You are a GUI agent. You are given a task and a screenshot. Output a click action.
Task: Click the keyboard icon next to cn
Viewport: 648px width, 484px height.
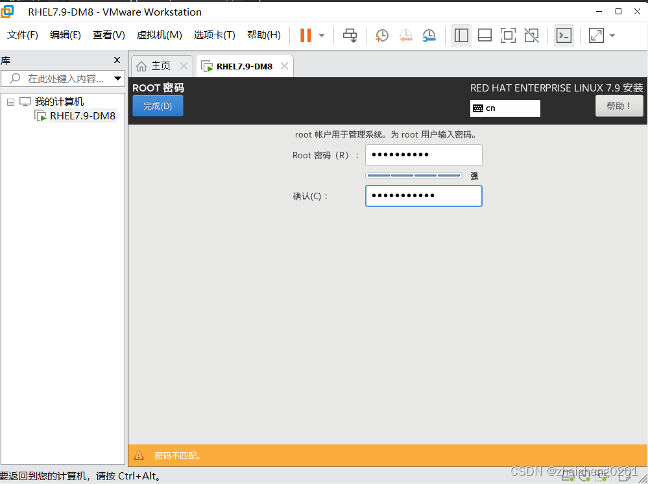478,108
